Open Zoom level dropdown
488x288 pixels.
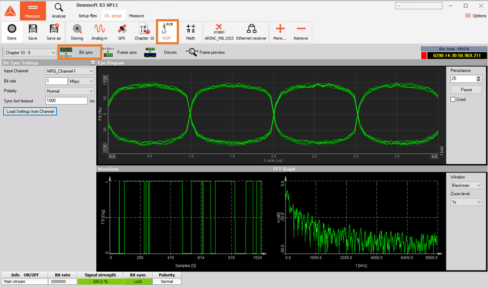click(x=466, y=202)
